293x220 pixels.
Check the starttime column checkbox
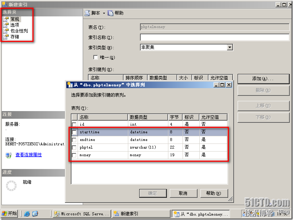pos(74,132)
